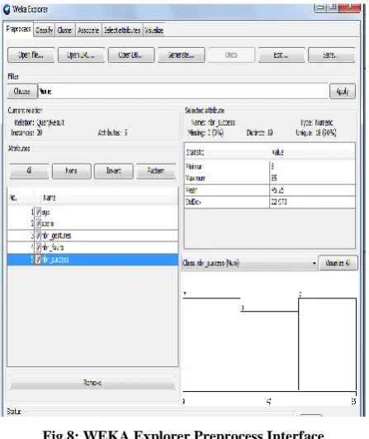This screenshot has height=439, width=369.
Task: Click the Open URL... button
Action: coord(81,55)
